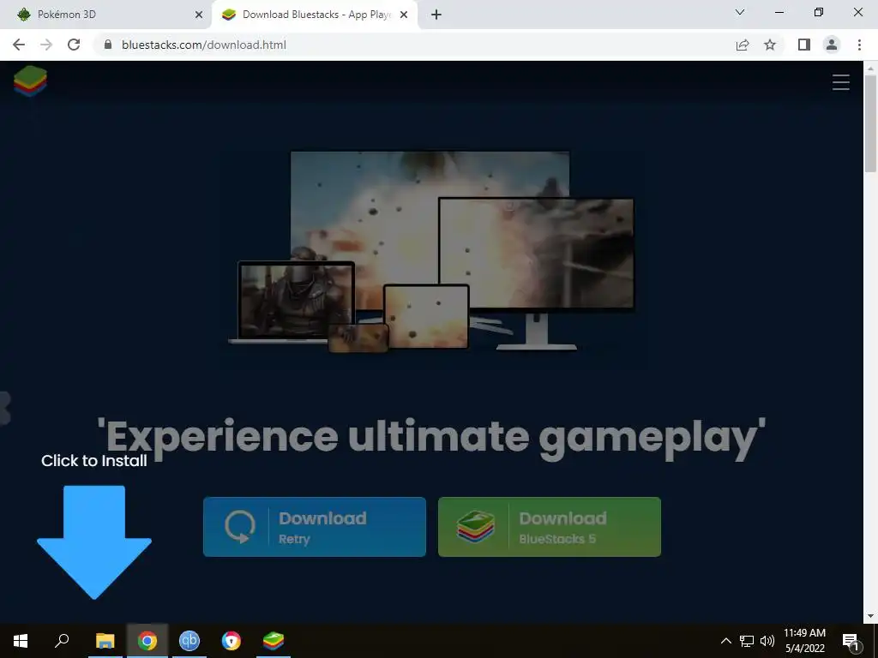878x658 pixels.
Task: Click the page vertical scrollbar thumb
Action: tap(870, 123)
